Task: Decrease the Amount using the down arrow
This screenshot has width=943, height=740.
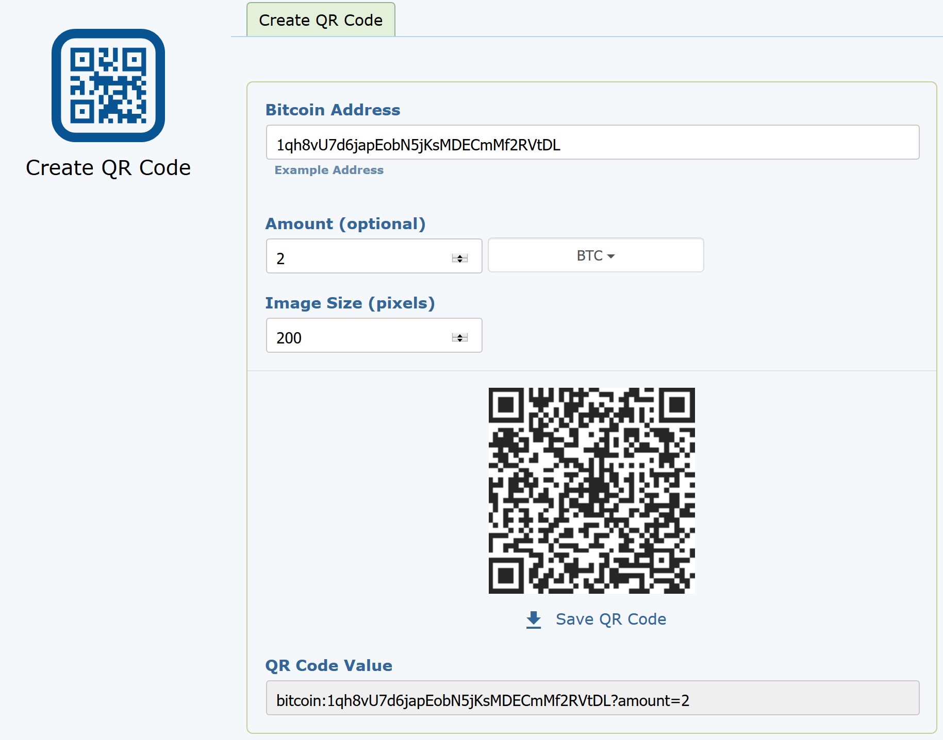Action: (x=460, y=261)
